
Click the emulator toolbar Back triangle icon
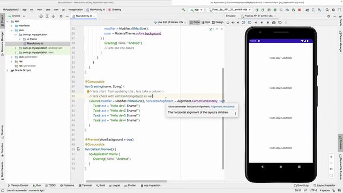point(256,23)
